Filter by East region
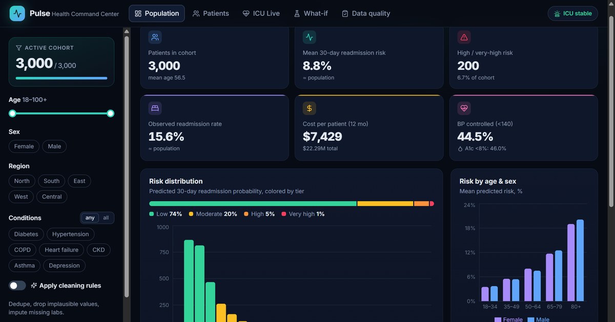Image resolution: width=615 pixels, height=322 pixels. tap(79, 181)
